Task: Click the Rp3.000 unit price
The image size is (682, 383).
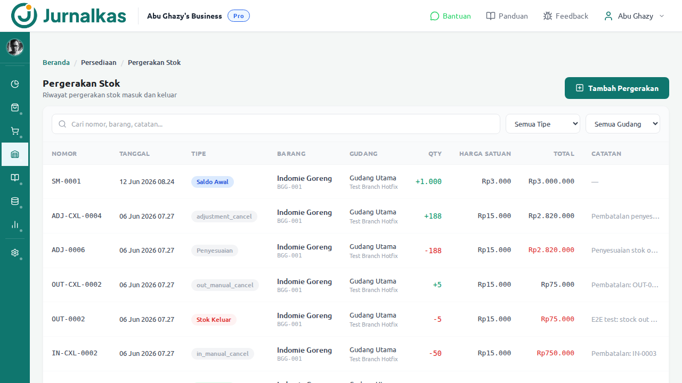Action: coord(496,181)
